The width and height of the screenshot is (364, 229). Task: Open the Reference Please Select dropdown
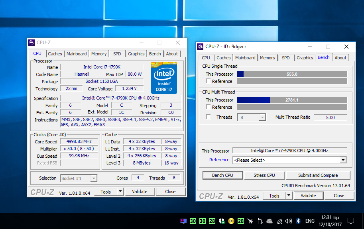tap(289, 160)
